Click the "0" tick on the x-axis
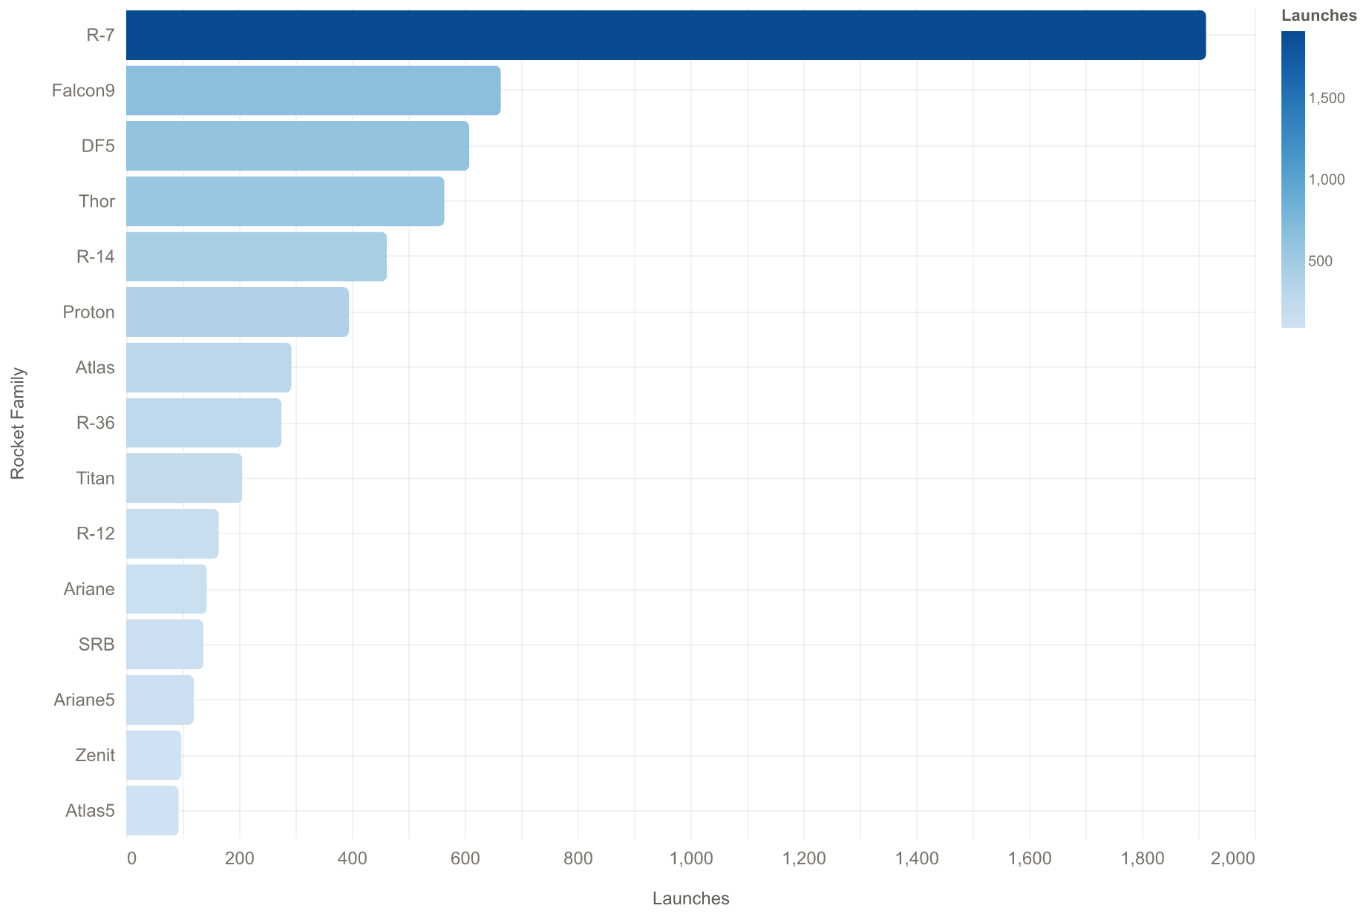This screenshot has width=1366, height=914. [x=131, y=858]
